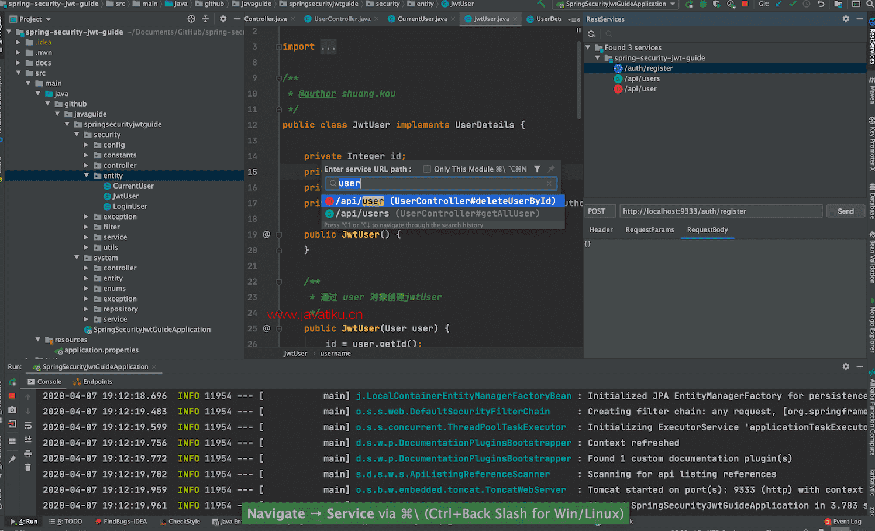Screen dimensions: 875x531
Task: Click the refresh icon in RestServices panel
Action: [591, 34]
